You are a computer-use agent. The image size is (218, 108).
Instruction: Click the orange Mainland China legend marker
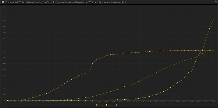pyautogui.click(x=97, y=105)
